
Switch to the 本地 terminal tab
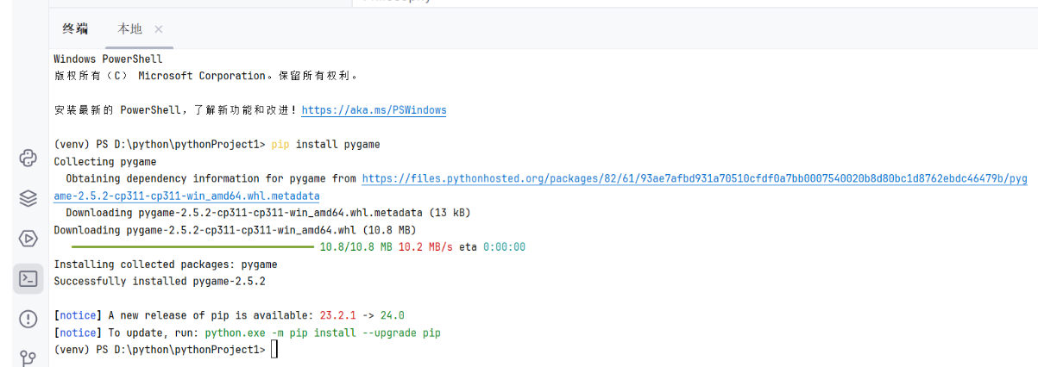(129, 28)
